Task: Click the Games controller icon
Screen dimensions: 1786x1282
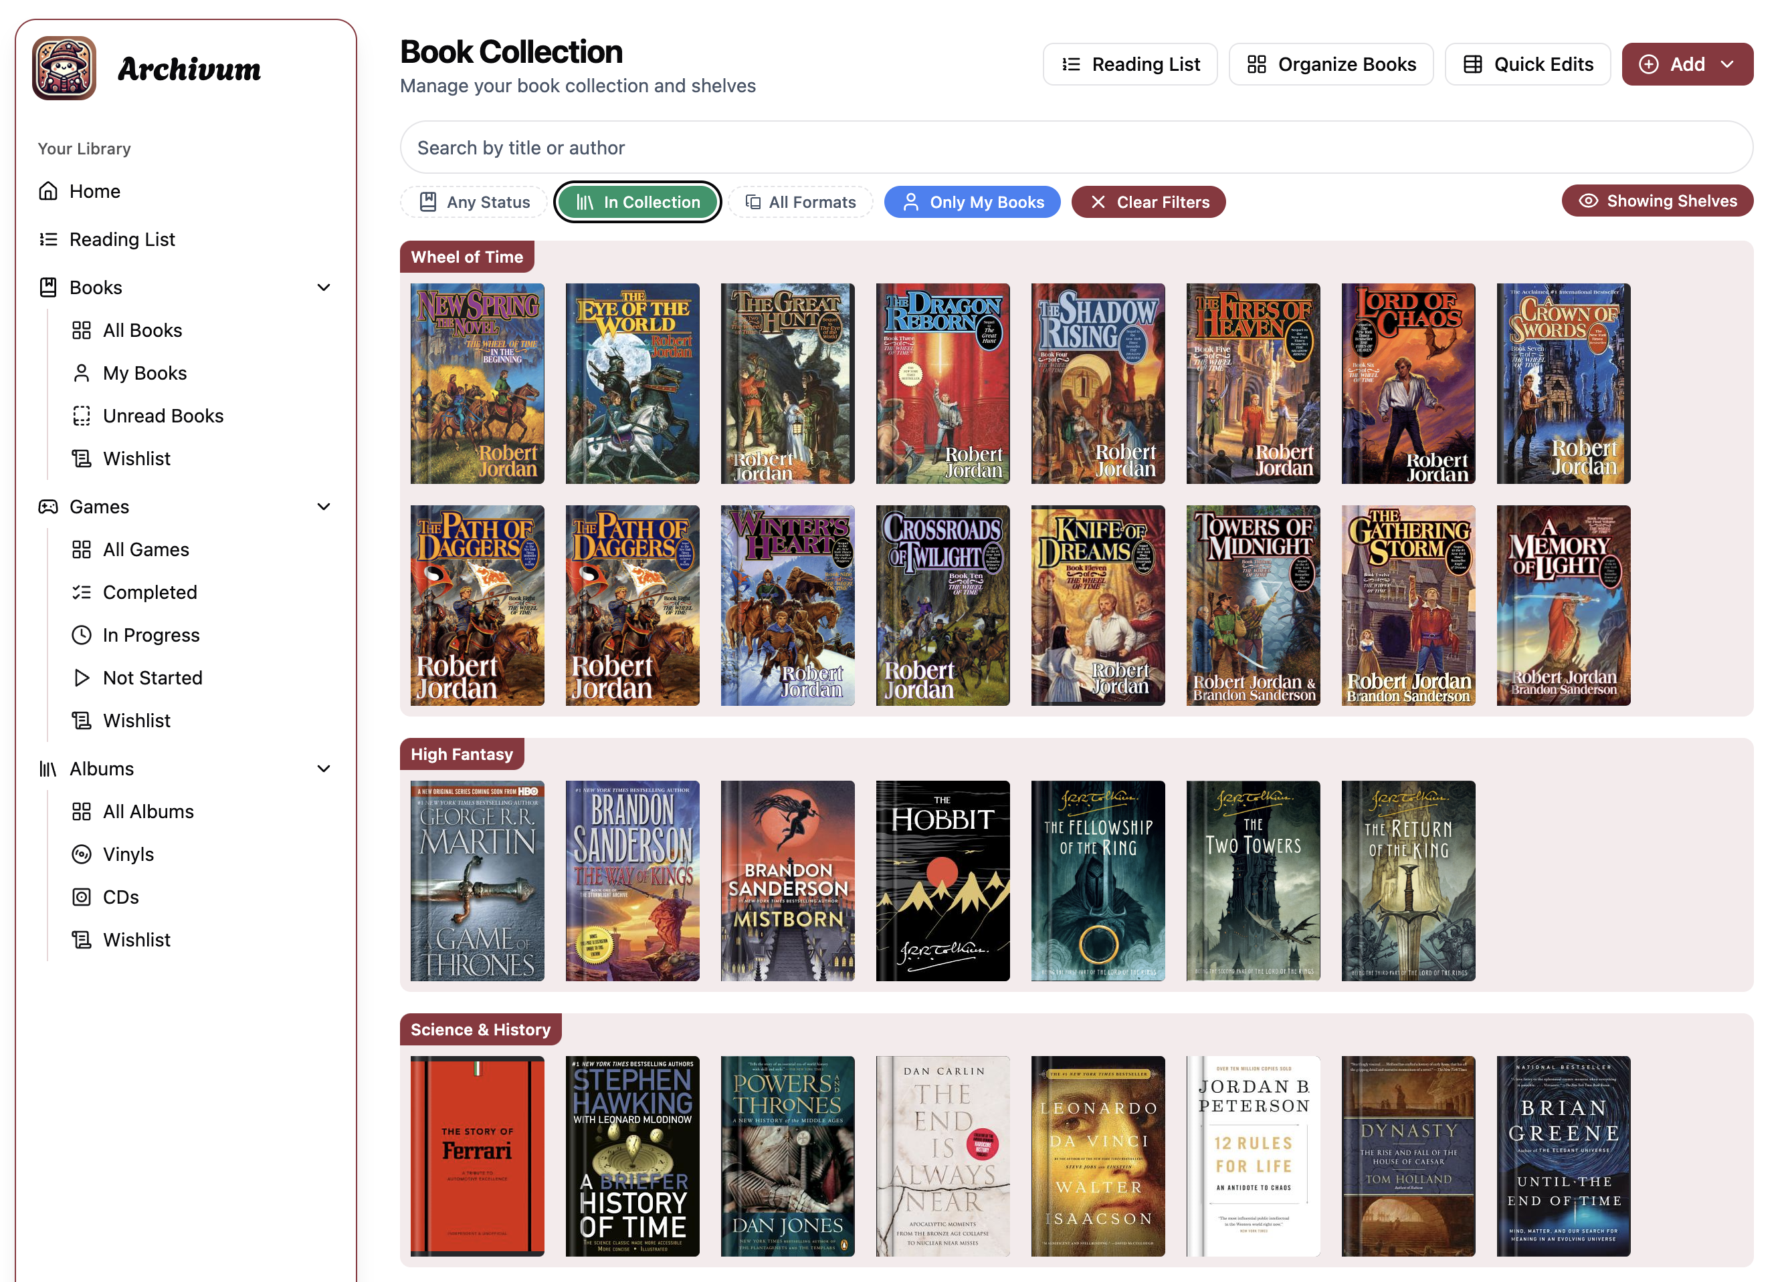Action: coord(48,507)
